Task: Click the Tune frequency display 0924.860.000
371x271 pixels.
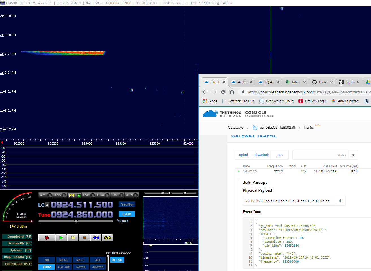Action: [x=82, y=215]
